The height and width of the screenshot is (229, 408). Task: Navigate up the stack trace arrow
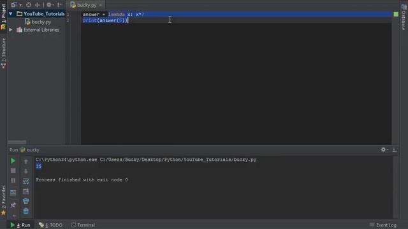pyautogui.click(x=25, y=161)
